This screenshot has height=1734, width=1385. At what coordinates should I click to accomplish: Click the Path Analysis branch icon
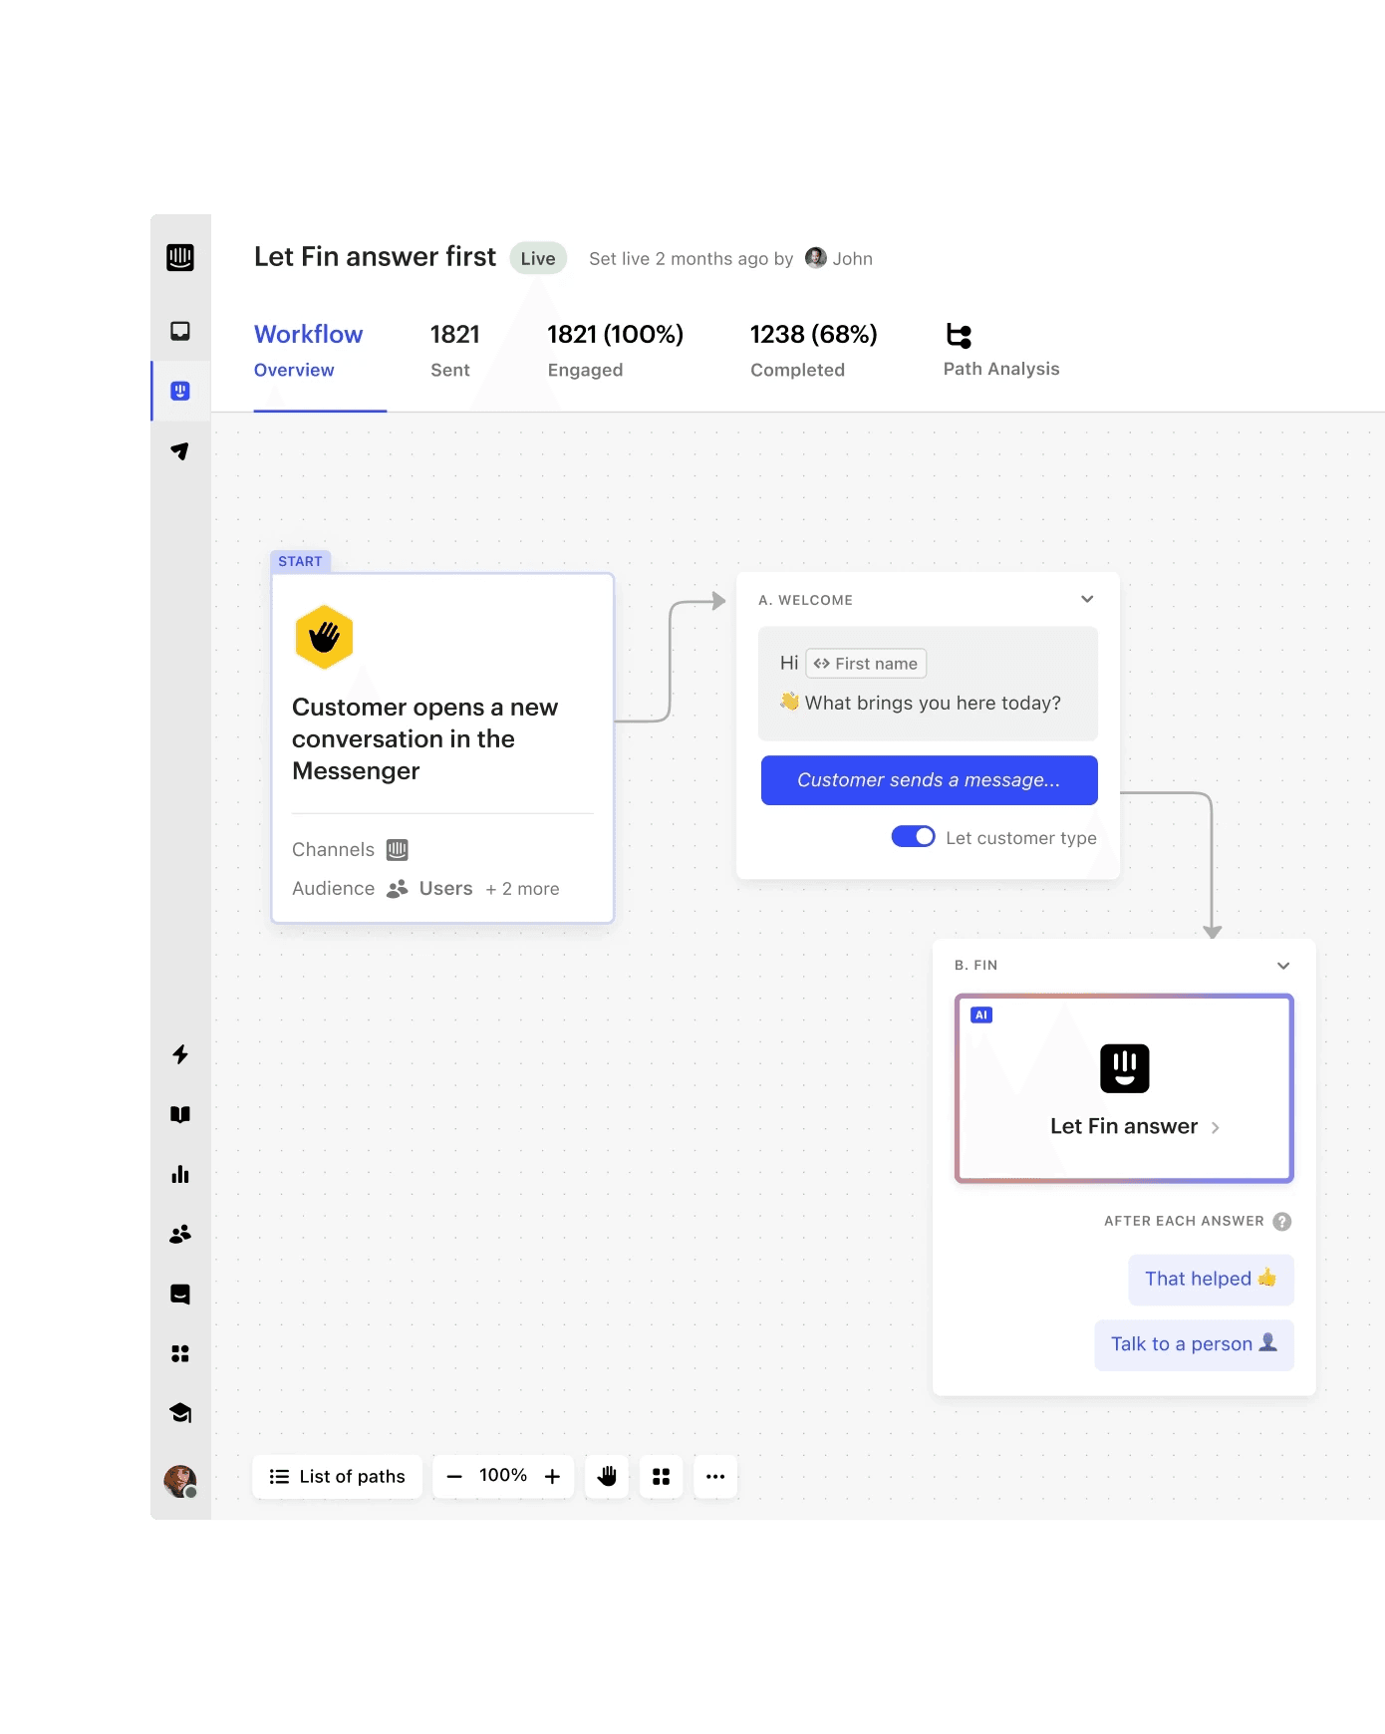coord(959,335)
